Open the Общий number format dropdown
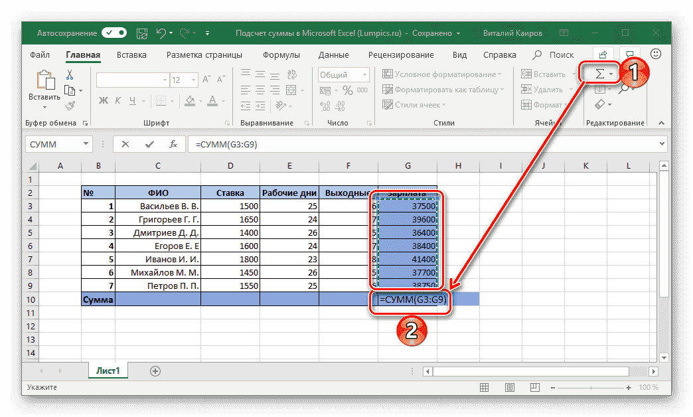This screenshot has width=693, height=417. click(x=364, y=75)
